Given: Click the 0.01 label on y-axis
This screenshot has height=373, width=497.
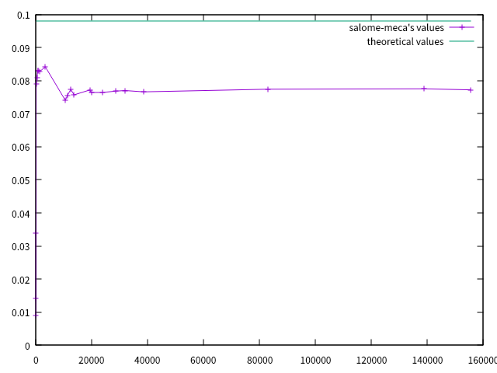Looking at the screenshot, I should (x=20, y=312).
